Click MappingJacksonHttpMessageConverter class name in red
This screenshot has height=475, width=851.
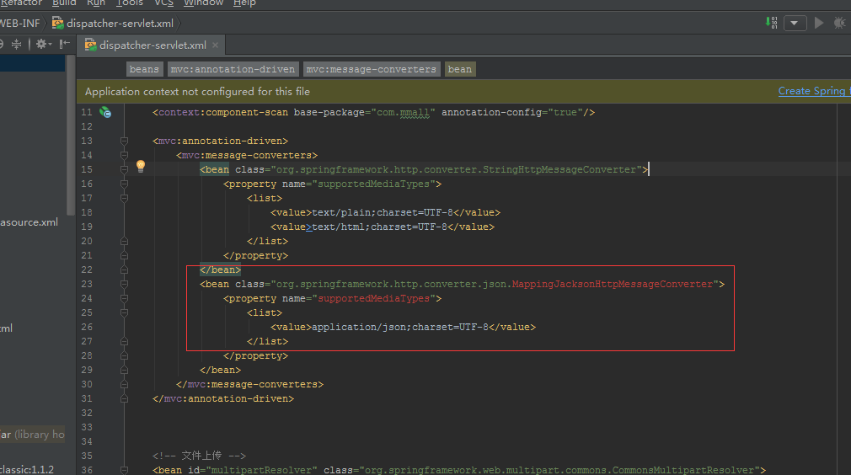click(613, 284)
